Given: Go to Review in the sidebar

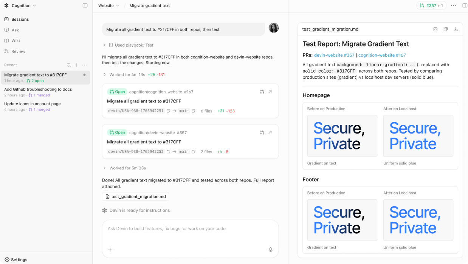Looking at the screenshot, I should point(18,51).
